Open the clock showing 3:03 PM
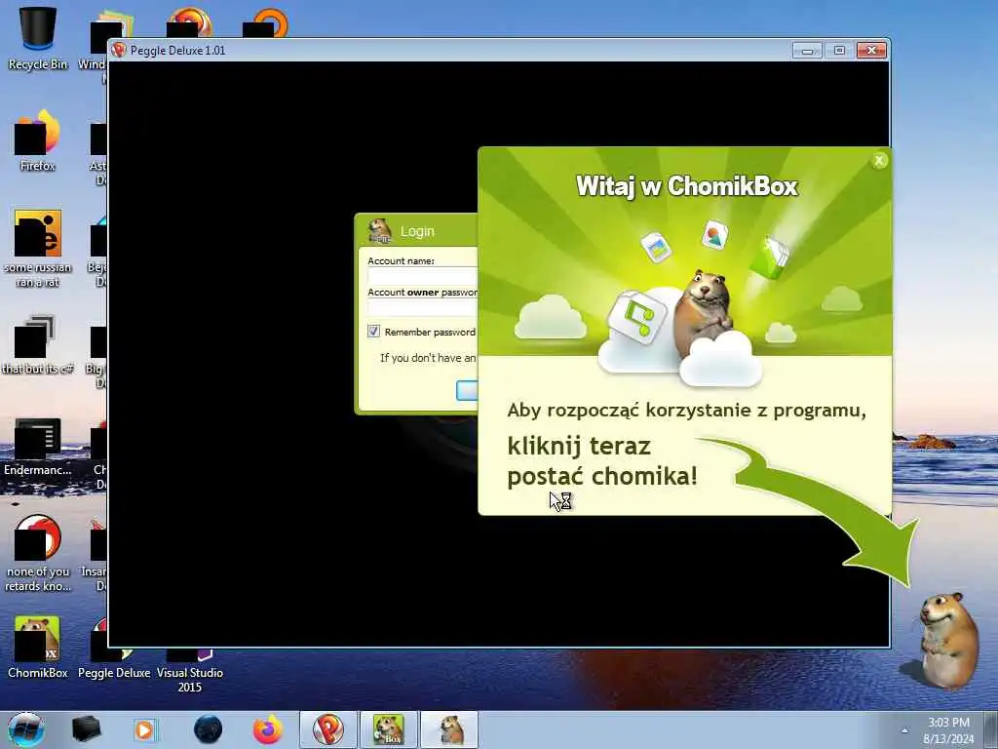The image size is (998, 749). [x=948, y=730]
